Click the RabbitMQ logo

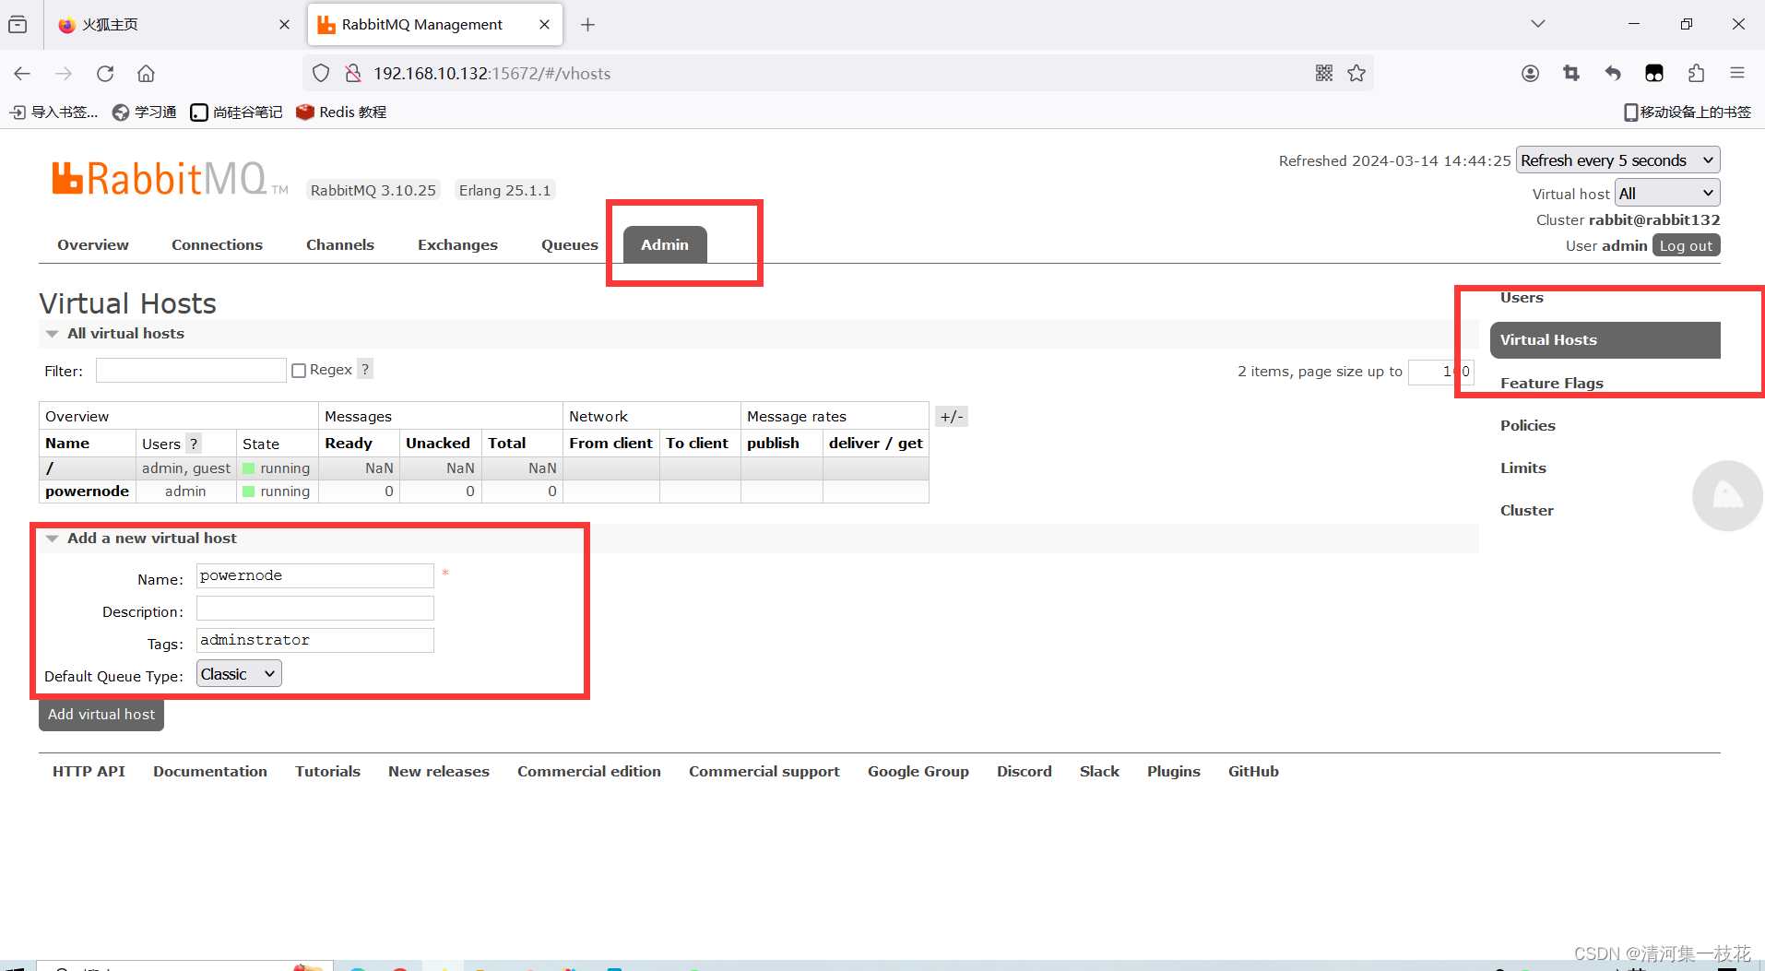click(171, 179)
